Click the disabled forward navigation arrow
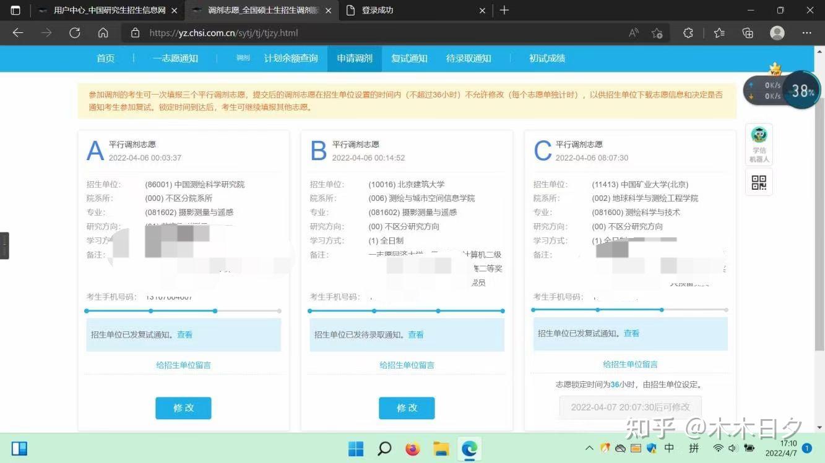The image size is (825, 463). click(46, 33)
